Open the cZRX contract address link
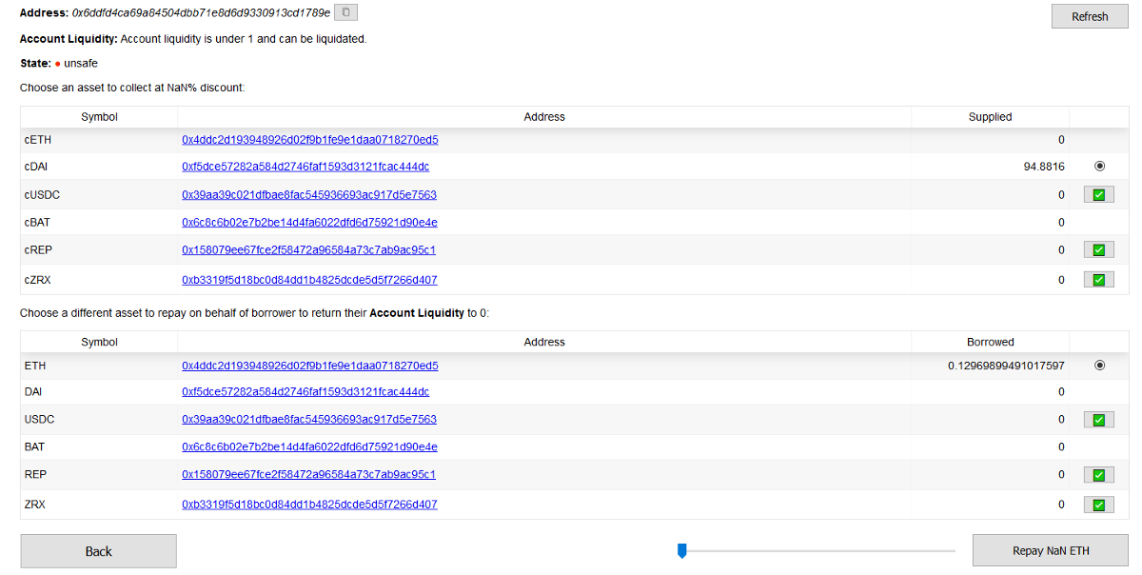Screen dimensions: 1142x575 click(x=309, y=280)
